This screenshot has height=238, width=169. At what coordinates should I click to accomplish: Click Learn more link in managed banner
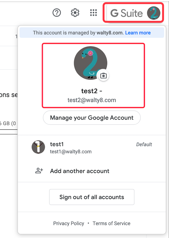pos(138,33)
